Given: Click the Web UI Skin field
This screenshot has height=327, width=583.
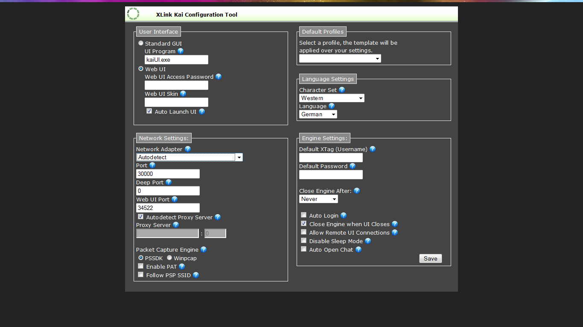Looking at the screenshot, I should pyautogui.click(x=176, y=102).
